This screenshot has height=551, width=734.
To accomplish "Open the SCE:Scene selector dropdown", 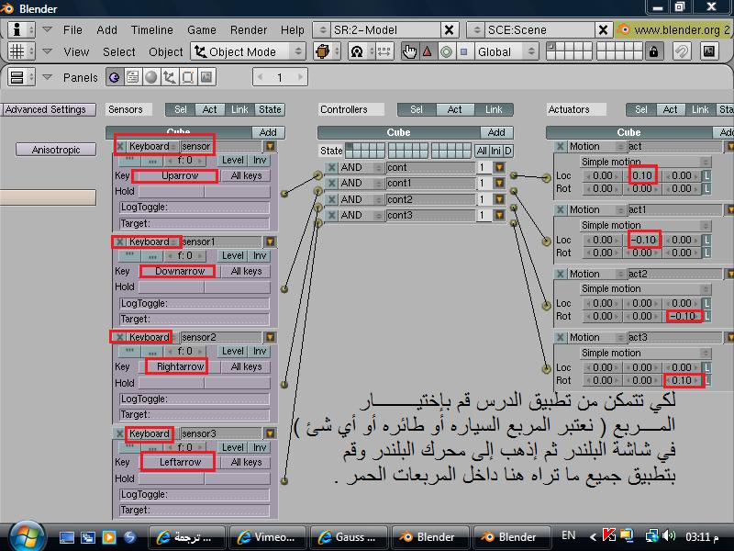I will (x=476, y=30).
